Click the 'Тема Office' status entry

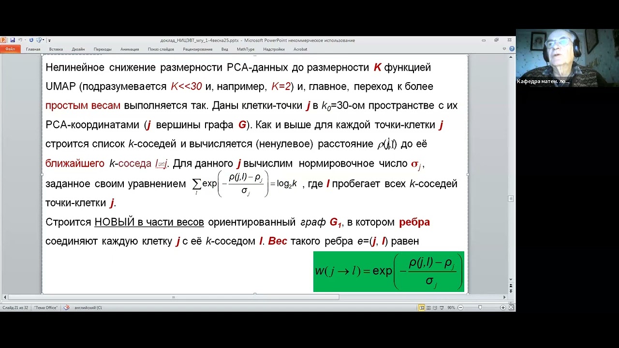coord(46,307)
